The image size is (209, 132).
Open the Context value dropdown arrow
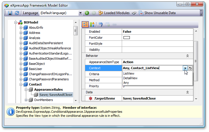coord(185,68)
